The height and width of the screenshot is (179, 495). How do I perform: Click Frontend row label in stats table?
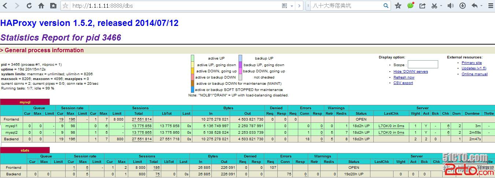point(14,168)
